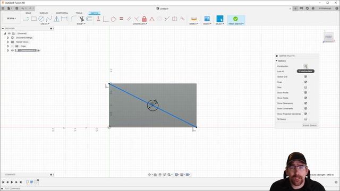The image size is (340, 191).
Task: Expand the Origin tree node
Action: click(x=8, y=46)
